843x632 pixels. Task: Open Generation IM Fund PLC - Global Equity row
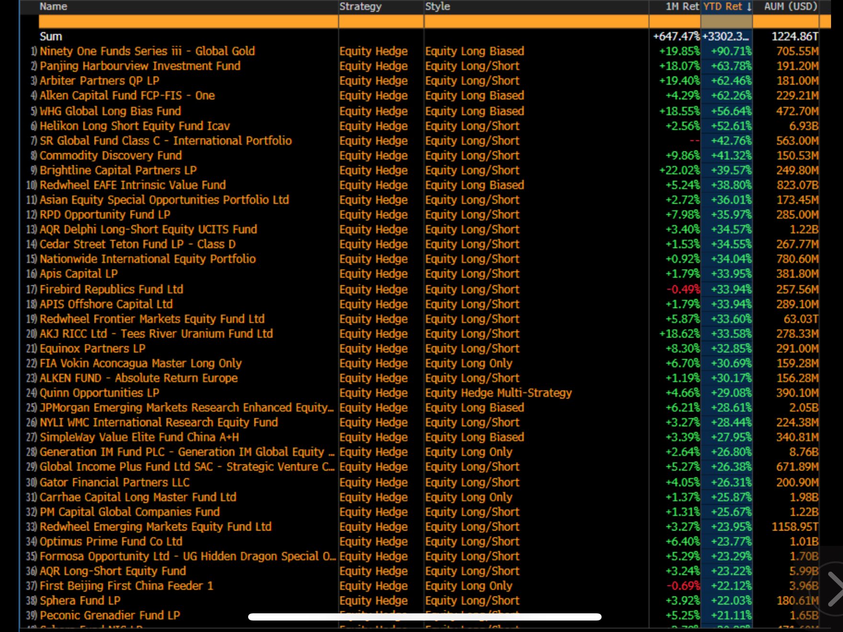[x=187, y=453]
